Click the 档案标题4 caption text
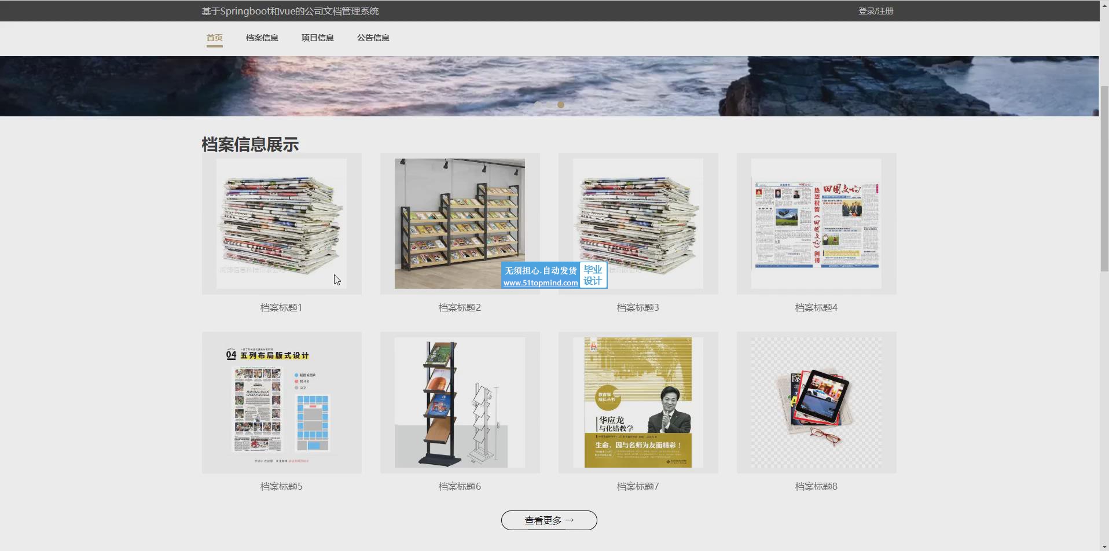Screen dimensions: 1109x551 coord(816,307)
